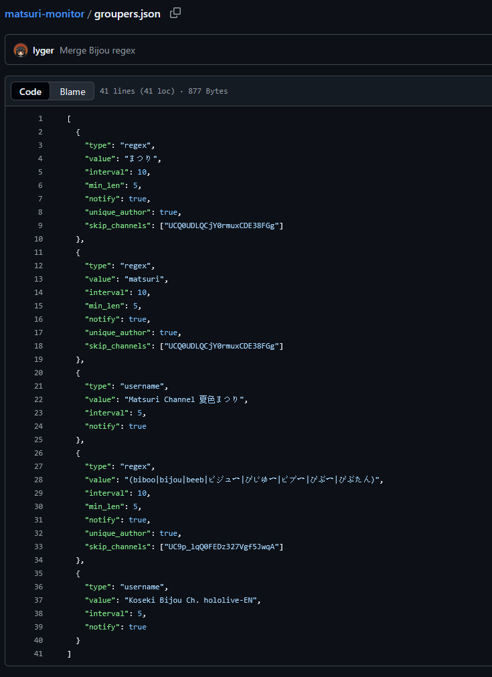492x677 pixels.
Task: Click "Koseki Bijou Ch. hololive-EN" value
Action: pos(191,600)
